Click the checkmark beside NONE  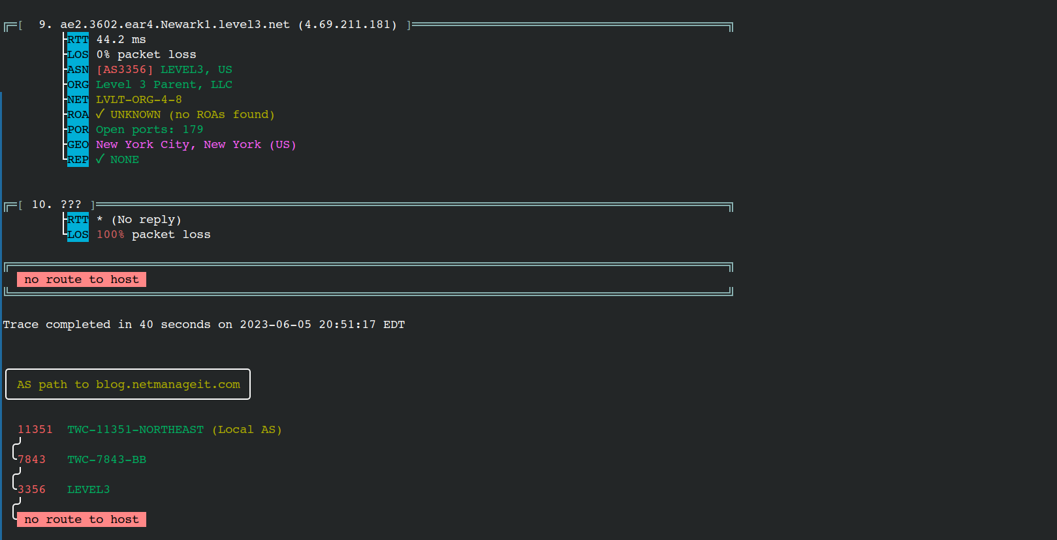pos(100,159)
